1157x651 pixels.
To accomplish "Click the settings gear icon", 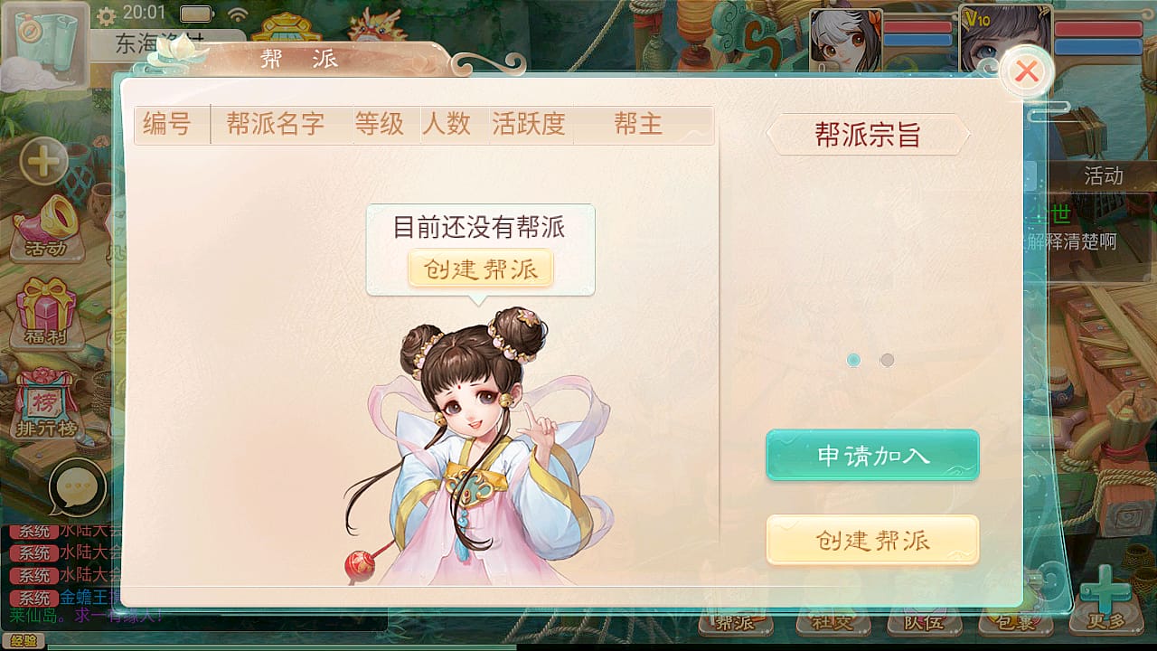I will click(x=106, y=15).
